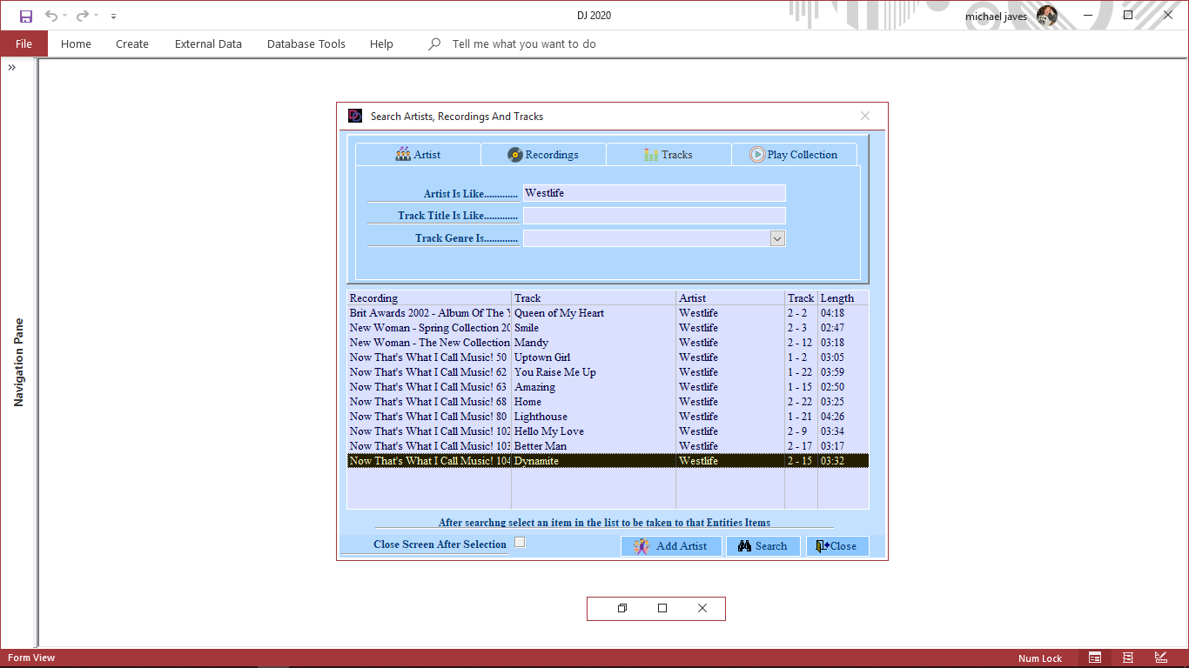This screenshot has height=668, width=1189.
Task: Switch to Design View in status bar
Action: tap(1161, 658)
